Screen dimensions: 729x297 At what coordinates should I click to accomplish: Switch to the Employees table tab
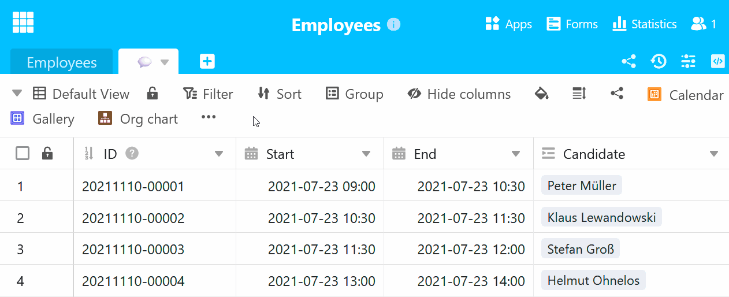[x=61, y=62]
